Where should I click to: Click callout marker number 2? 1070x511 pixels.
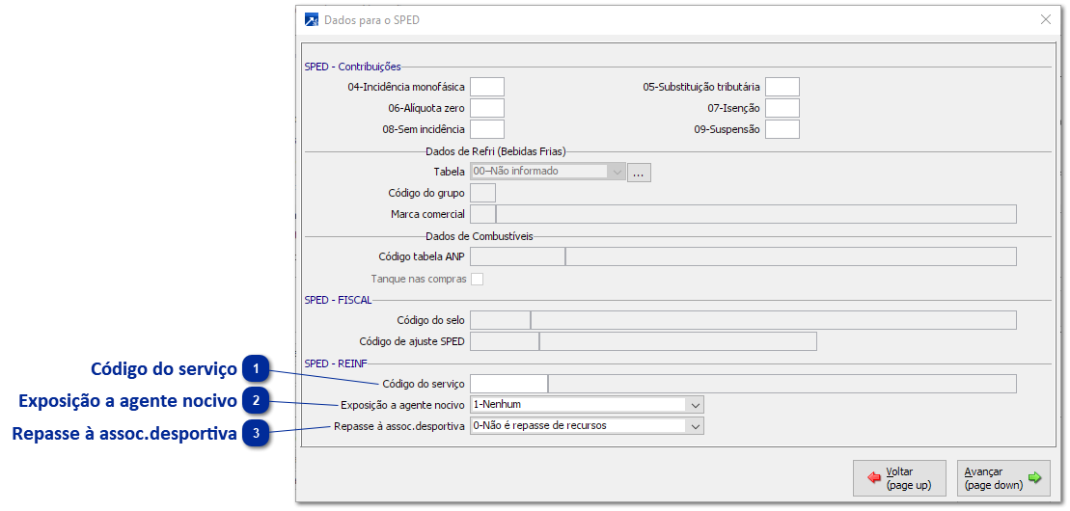click(x=256, y=401)
